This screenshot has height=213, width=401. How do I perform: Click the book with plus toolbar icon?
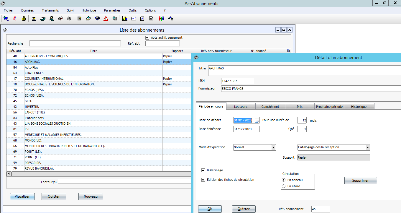pyautogui.click(x=6, y=19)
